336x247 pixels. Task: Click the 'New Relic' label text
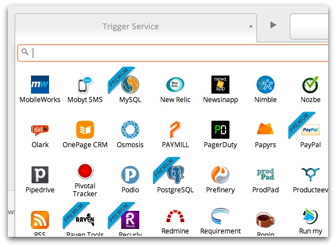[x=175, y=100]
